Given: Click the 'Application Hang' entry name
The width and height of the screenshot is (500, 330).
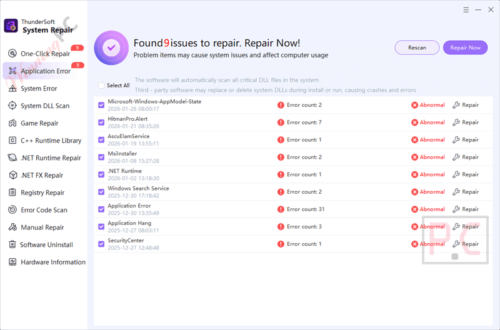Looking at the screenshot, I should point(129,223).
